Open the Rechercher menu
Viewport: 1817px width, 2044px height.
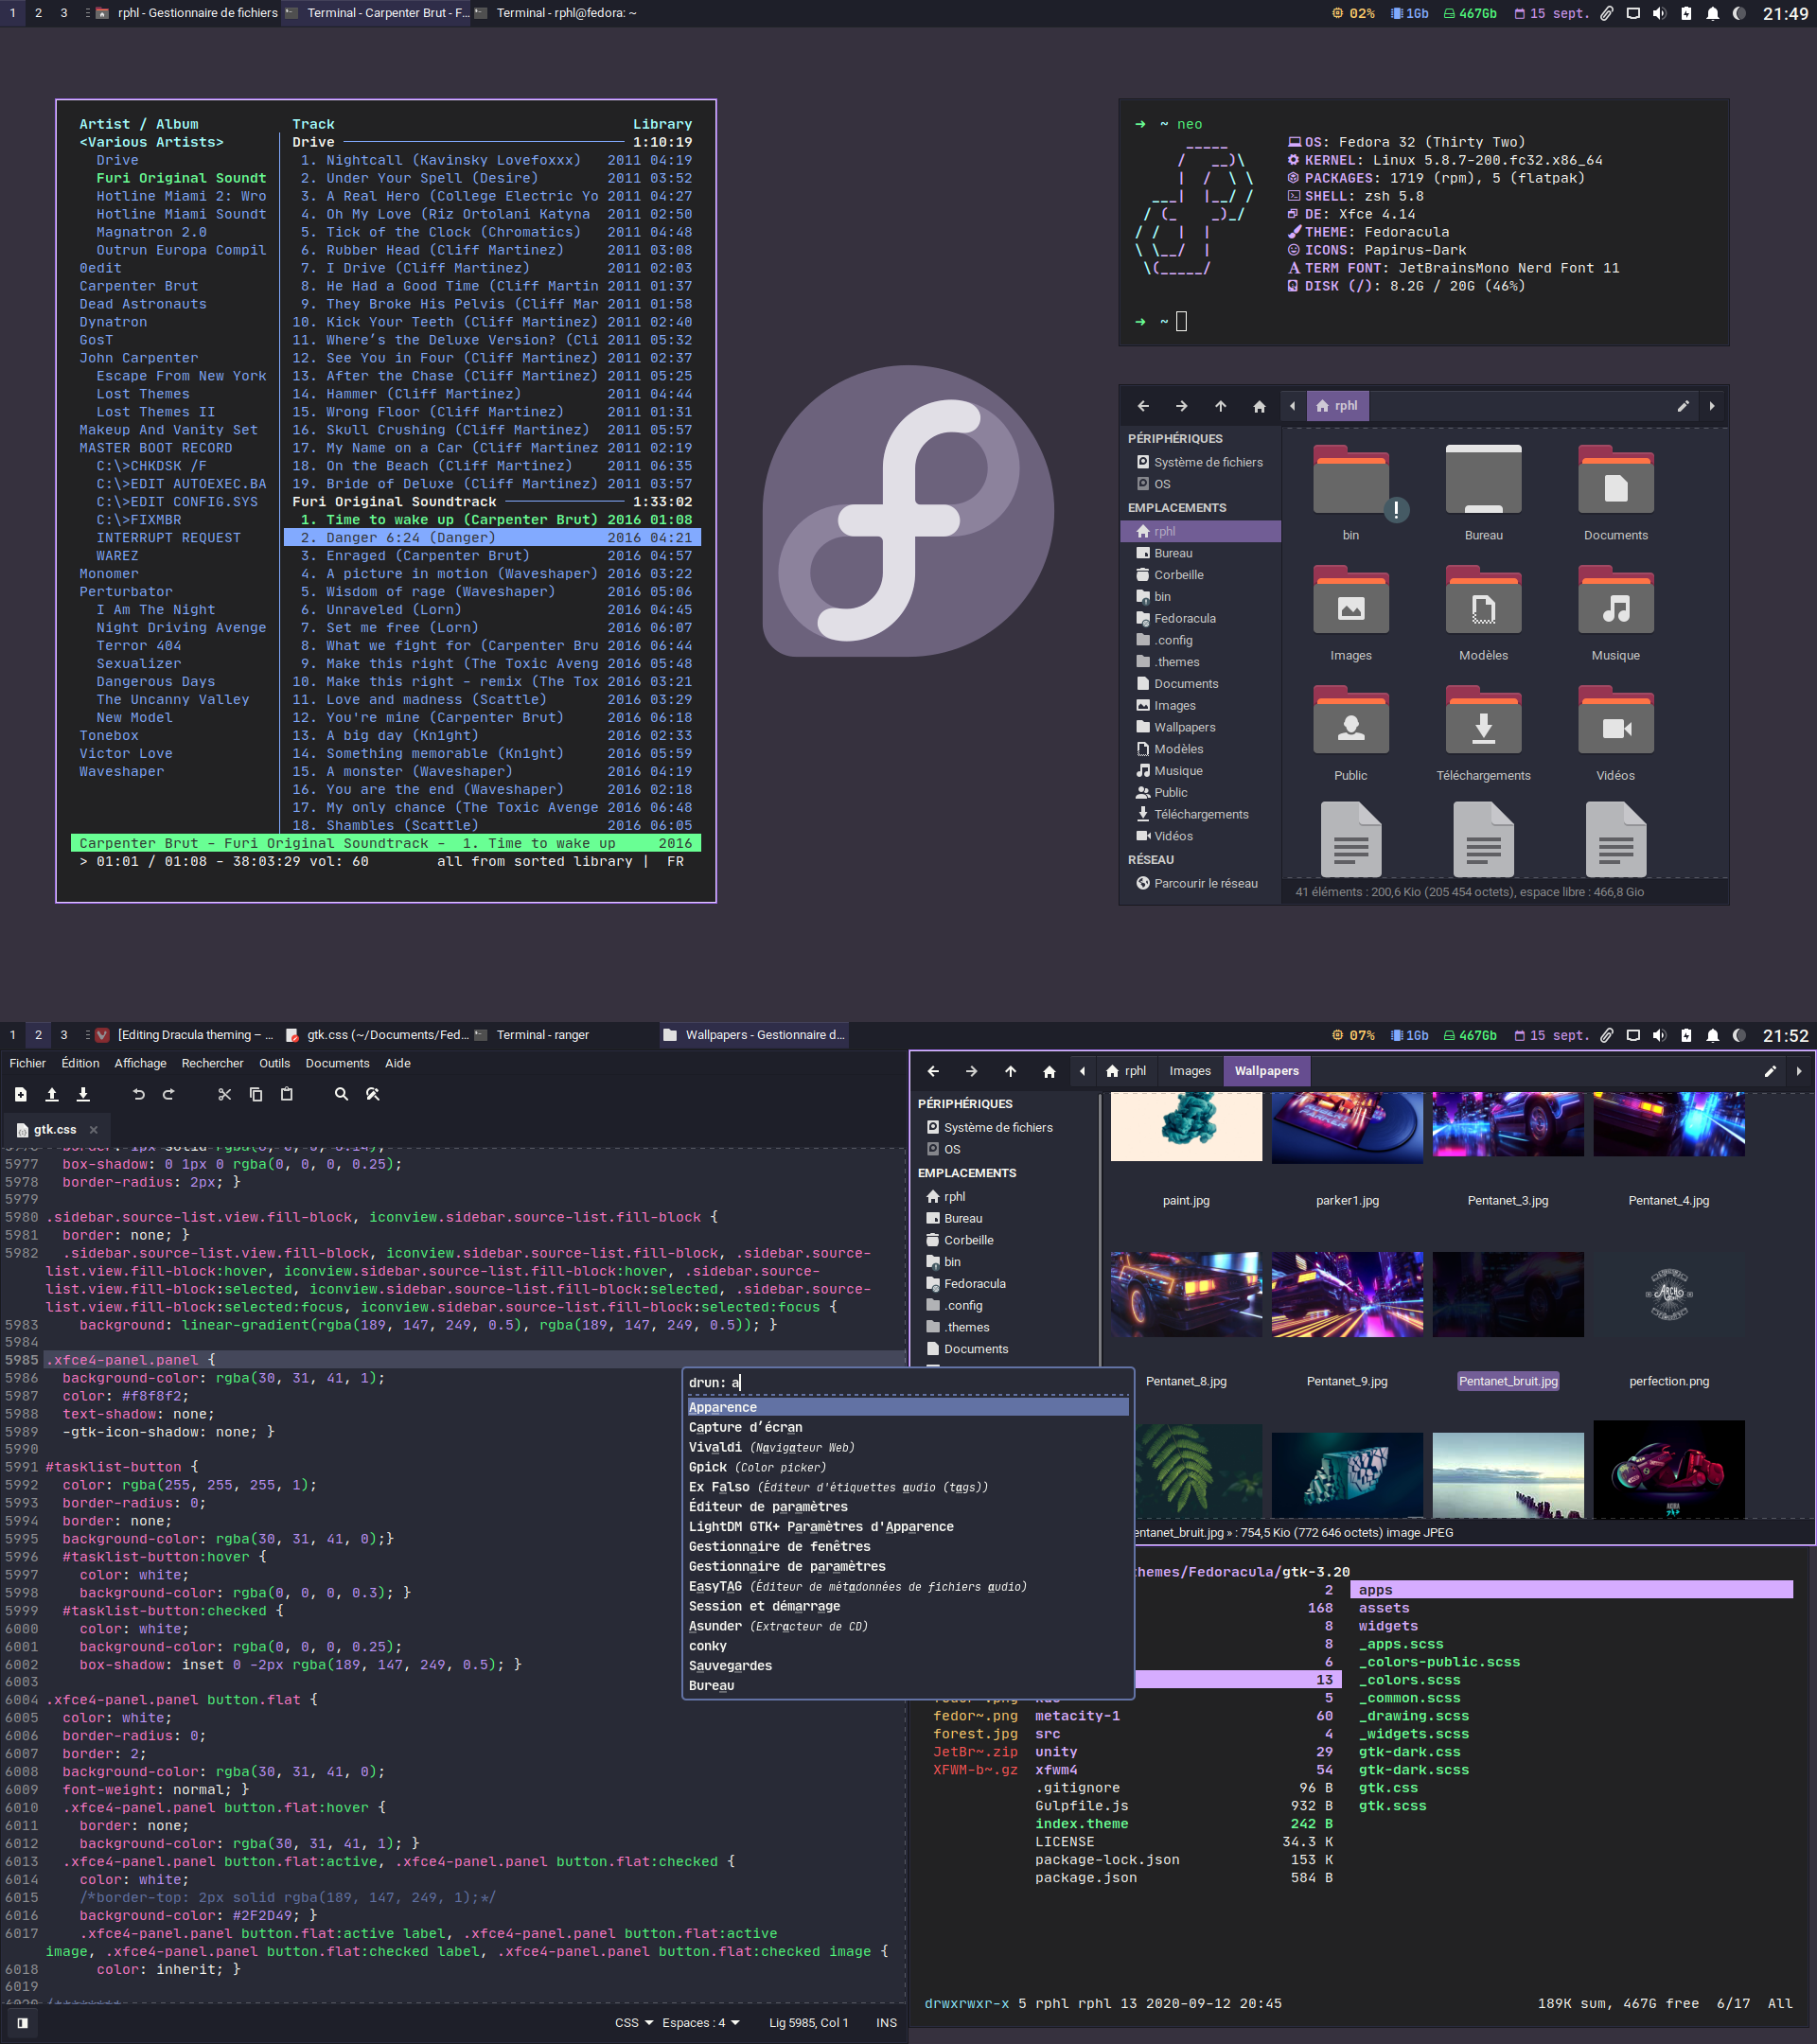click(212, 1063)
